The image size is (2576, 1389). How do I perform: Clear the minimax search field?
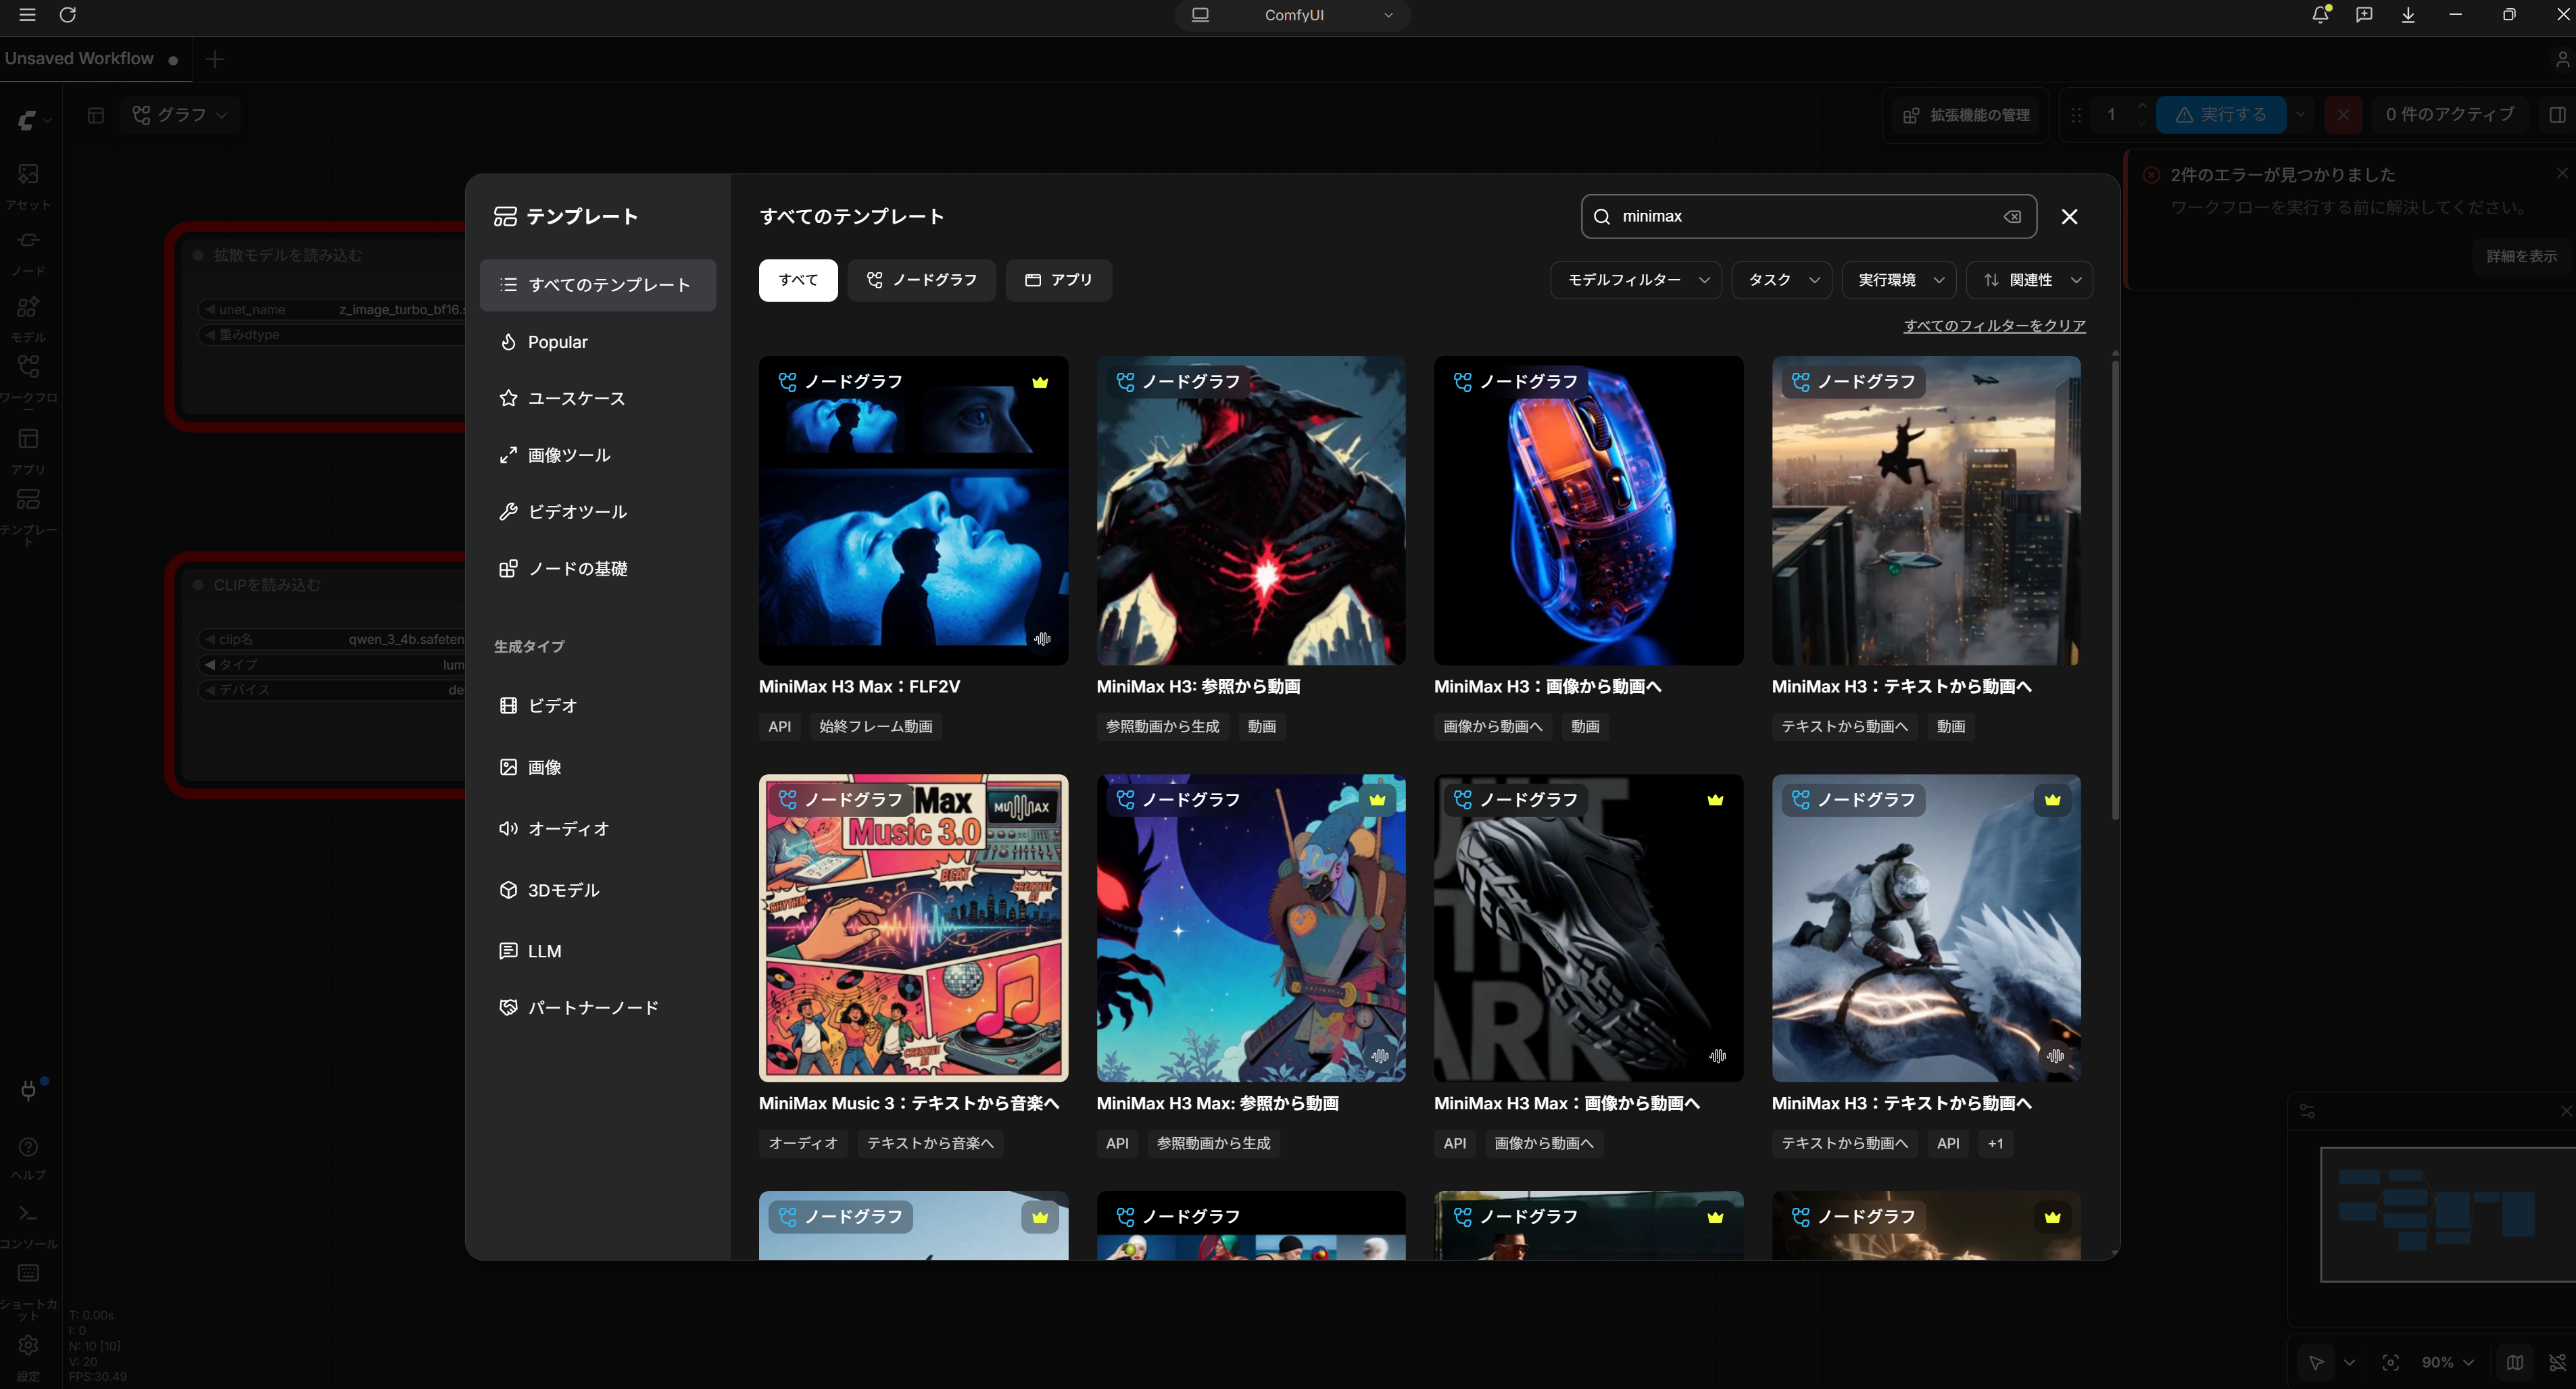pyautogui.click(x=2012, y=217)
